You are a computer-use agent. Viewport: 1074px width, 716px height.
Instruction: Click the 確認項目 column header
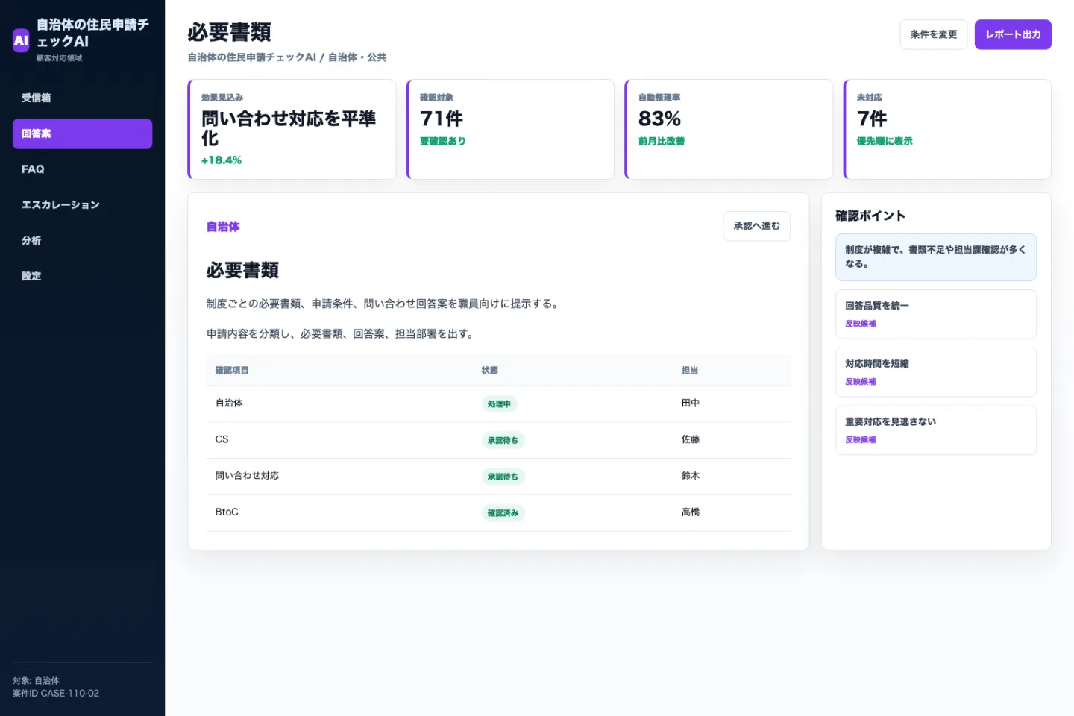point(232,371)
